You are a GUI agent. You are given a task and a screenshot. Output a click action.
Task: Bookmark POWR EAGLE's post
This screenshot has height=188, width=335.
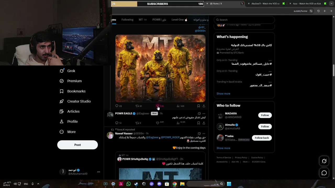pyautogui.click(x=199, y=123)
